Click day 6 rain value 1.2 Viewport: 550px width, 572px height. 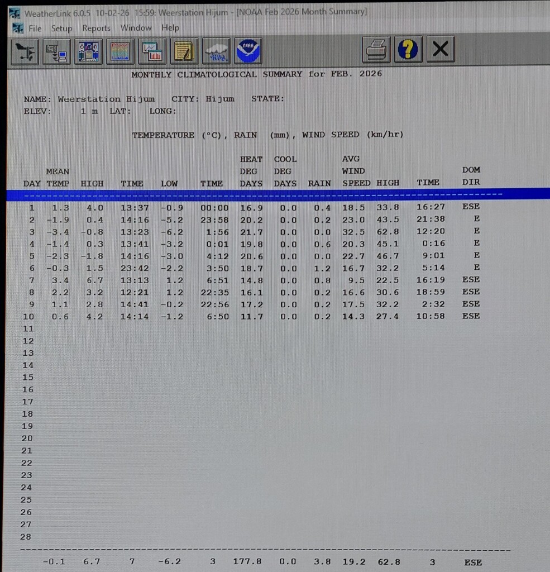(x=322, y=269)
